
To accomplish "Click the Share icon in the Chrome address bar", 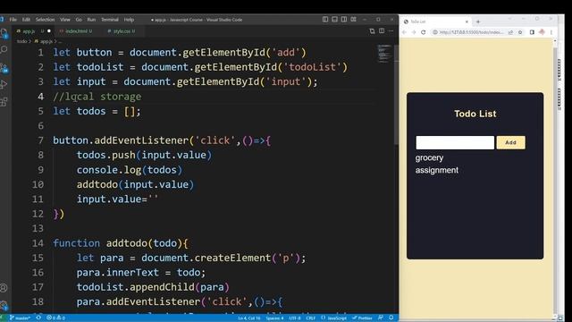I will [510, 32].
